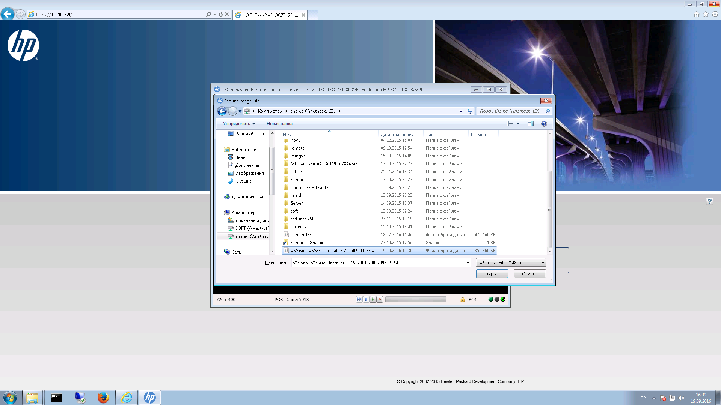
Task: Click the red record button in iLO console
Action: coord(380,299)
